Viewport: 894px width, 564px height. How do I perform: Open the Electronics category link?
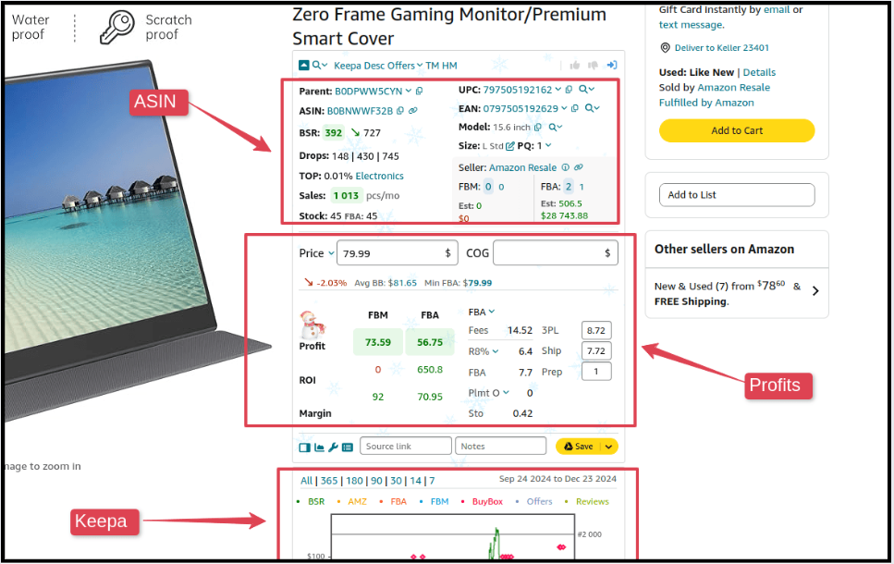[x=379, y=176]
